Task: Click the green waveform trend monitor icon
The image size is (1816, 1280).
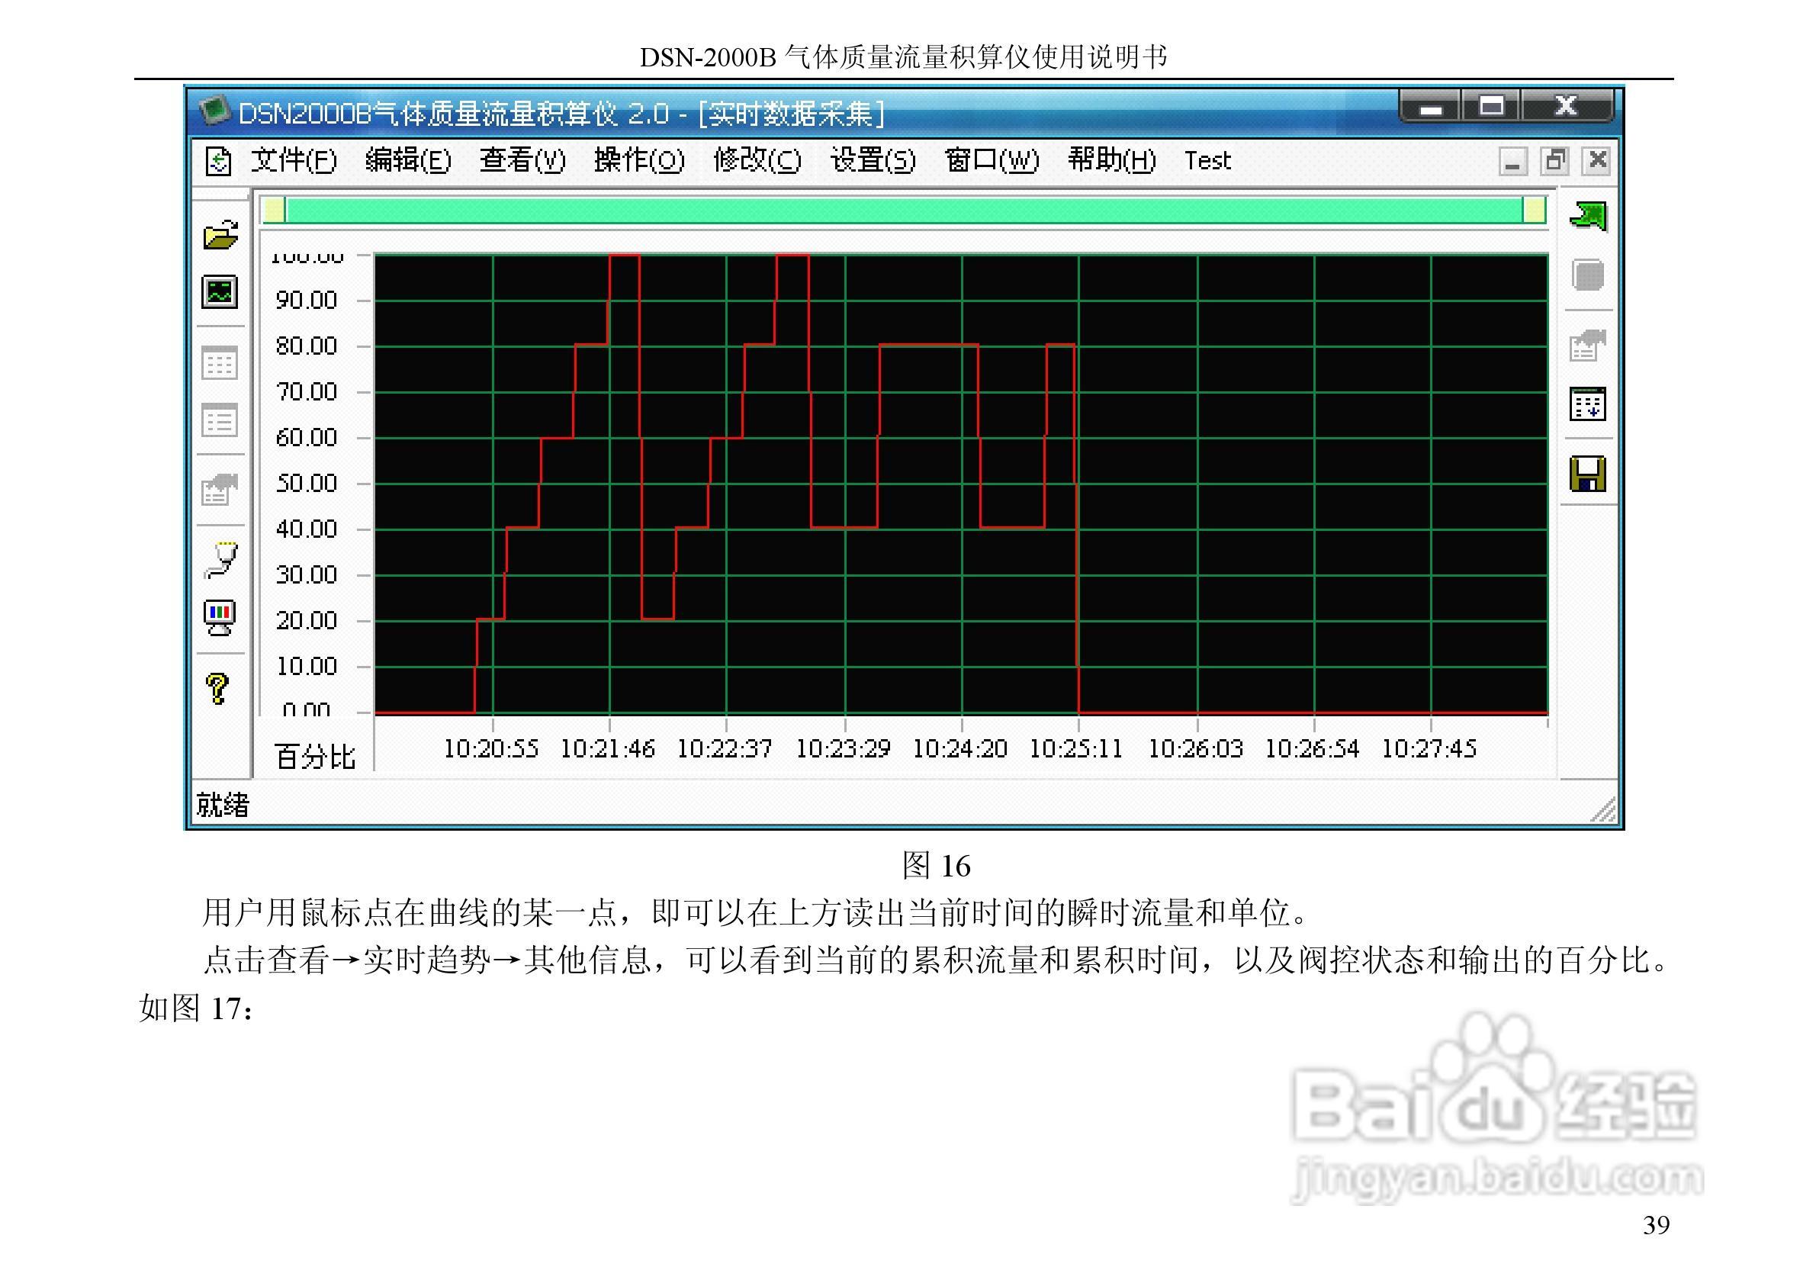Action: pos(219,292)
